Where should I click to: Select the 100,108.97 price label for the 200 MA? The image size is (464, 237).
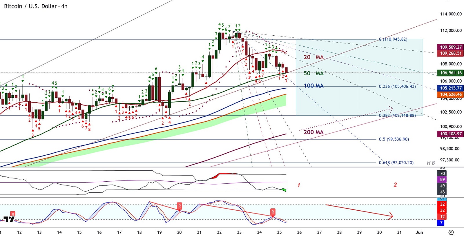pos(451,134)
